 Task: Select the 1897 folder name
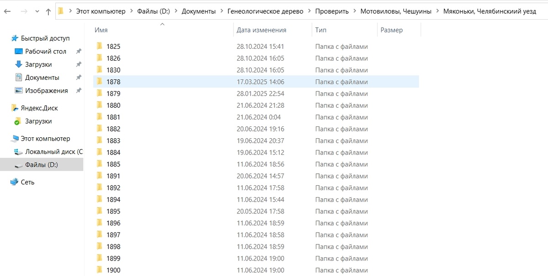(113, 235)
